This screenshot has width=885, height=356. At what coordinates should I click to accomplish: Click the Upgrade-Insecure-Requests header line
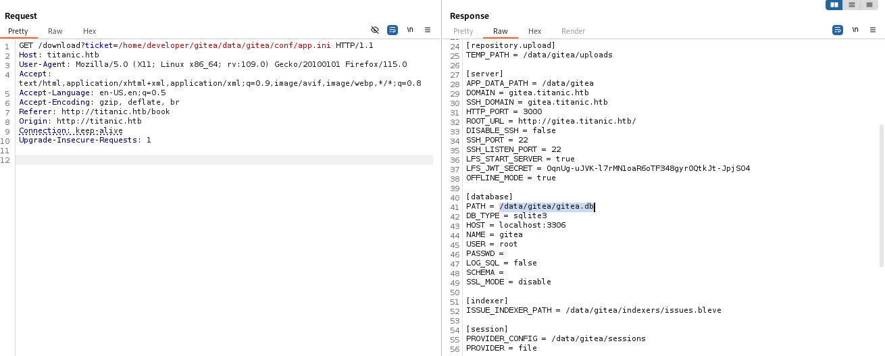coord(85,140)
